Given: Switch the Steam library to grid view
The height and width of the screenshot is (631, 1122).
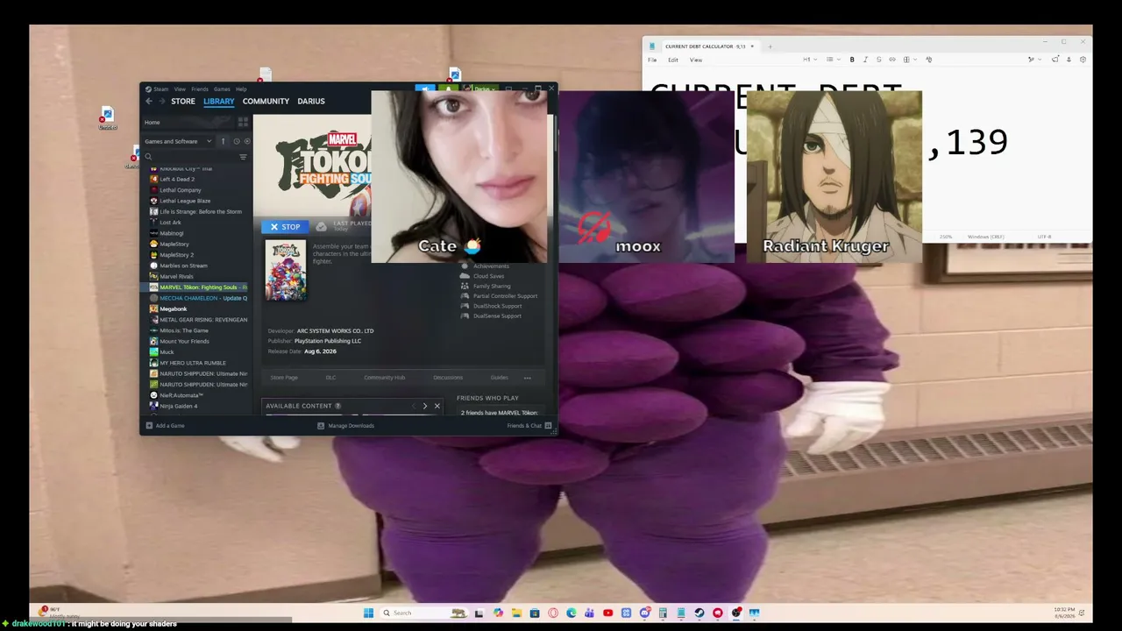Looking at the screenshot, I should tap(243, 122).
